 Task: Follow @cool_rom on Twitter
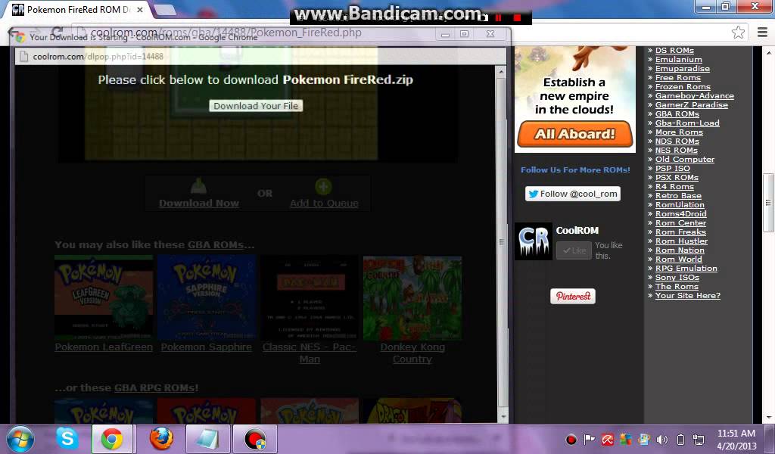[572, 194]
